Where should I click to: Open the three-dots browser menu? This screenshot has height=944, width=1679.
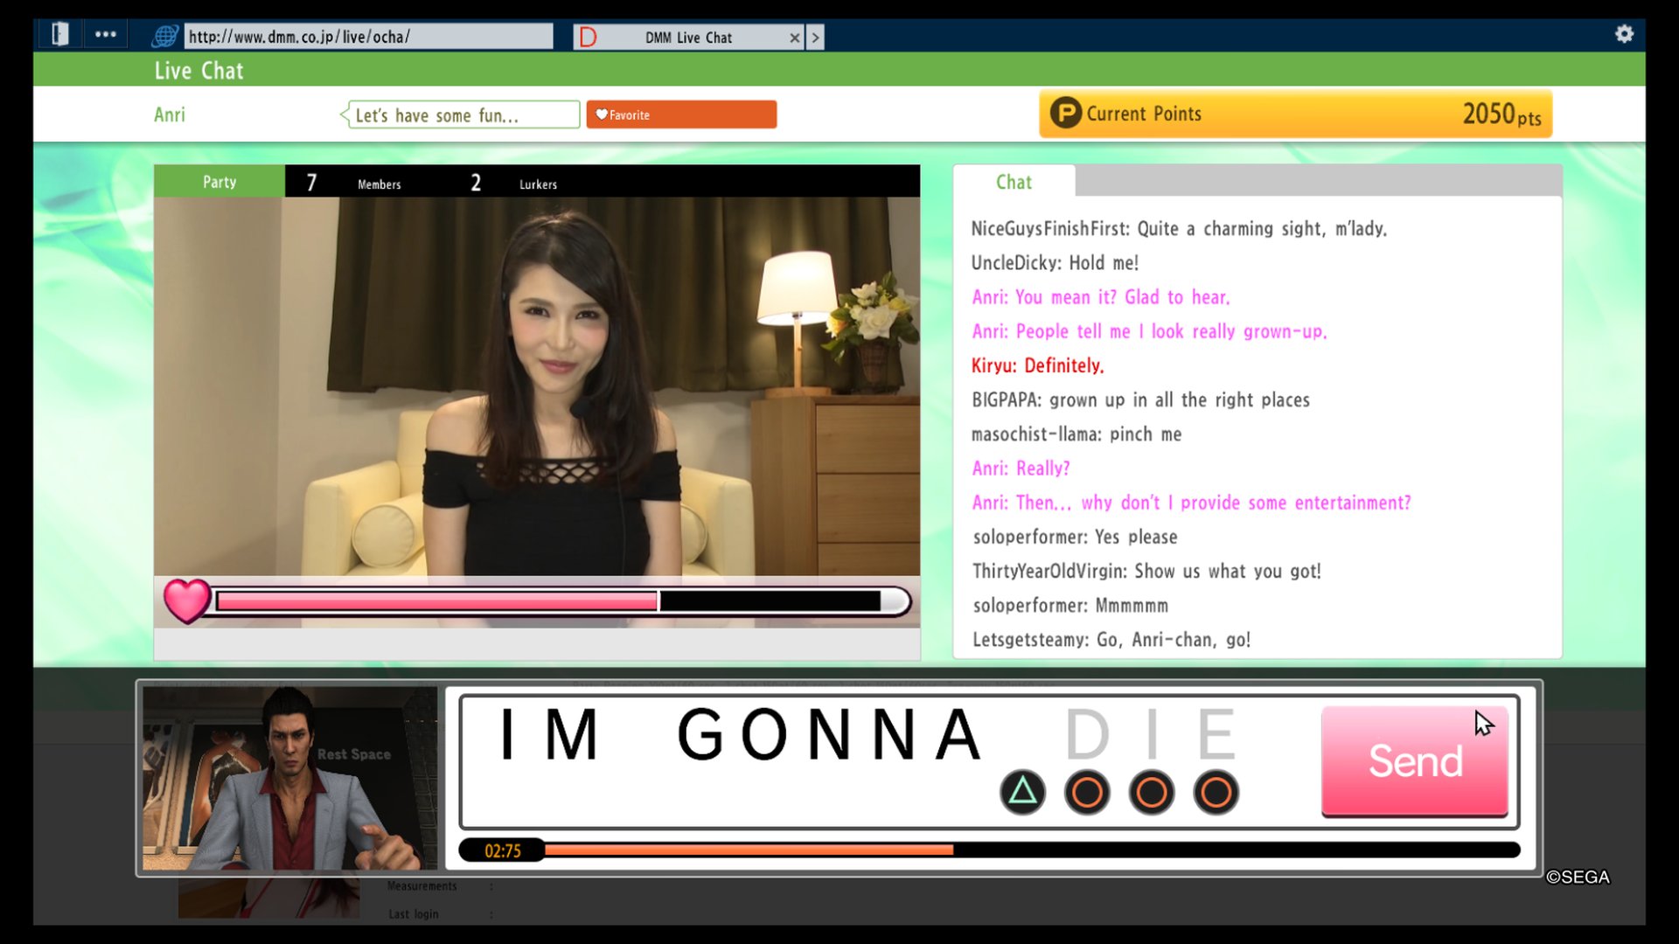[106, 34]
